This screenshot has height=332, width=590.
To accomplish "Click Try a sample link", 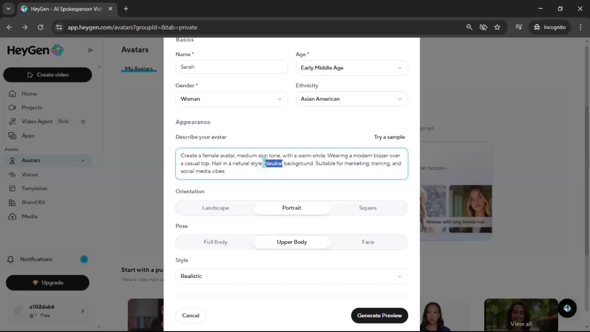I will pos(389,137).
